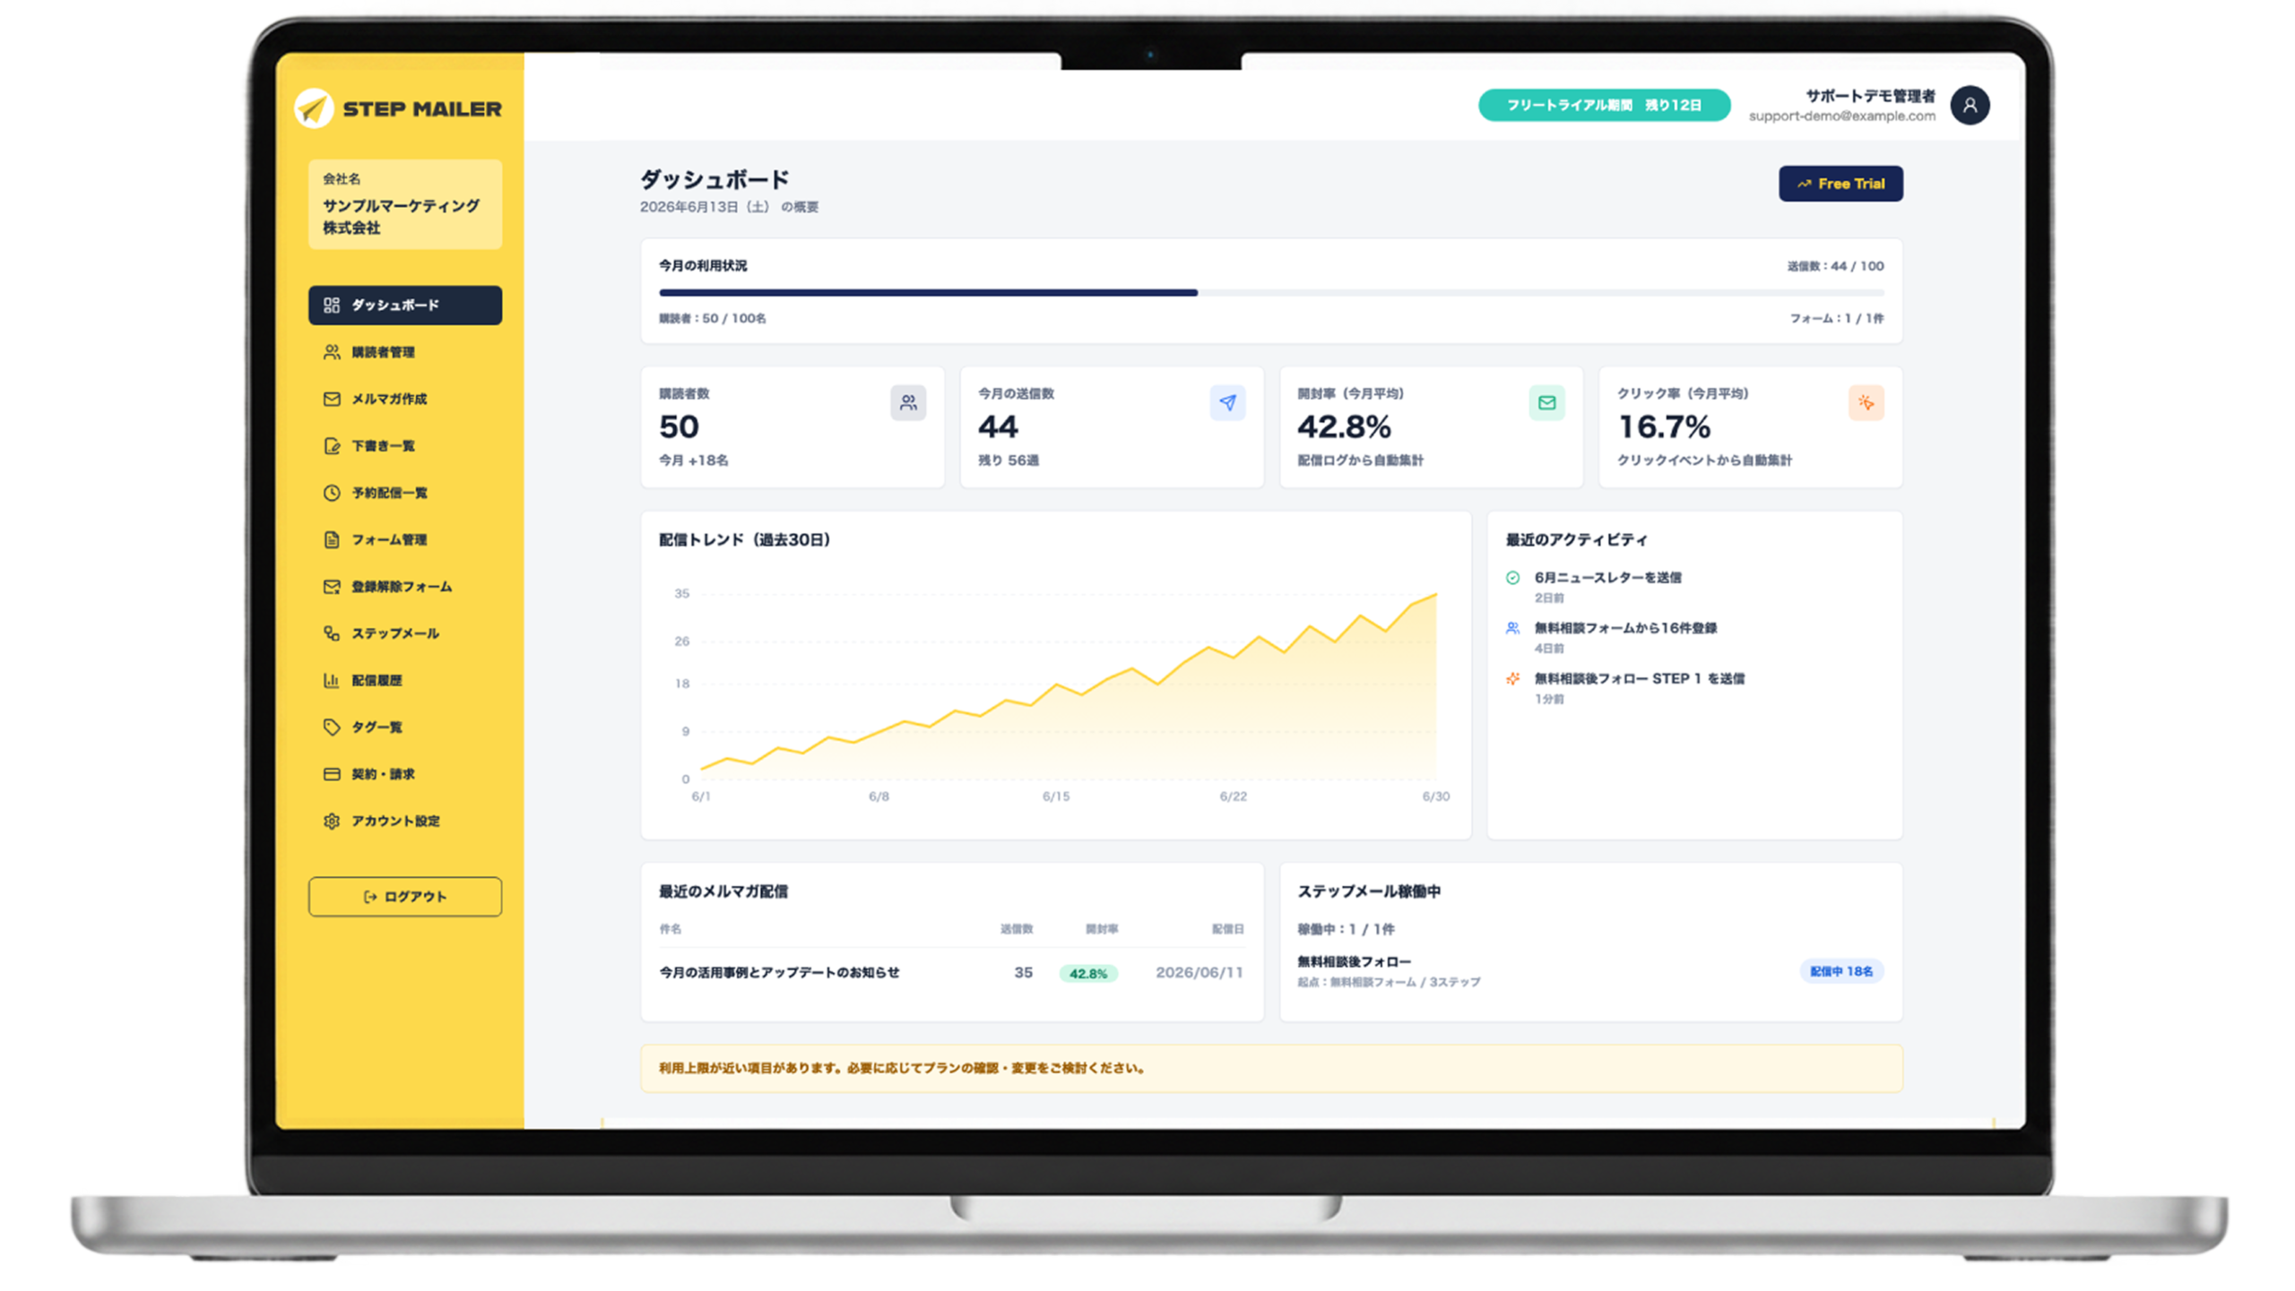Viewport: 2295px width, 1291px height.
Task: Click the 開封率 column header
Action: point(1102,929)
